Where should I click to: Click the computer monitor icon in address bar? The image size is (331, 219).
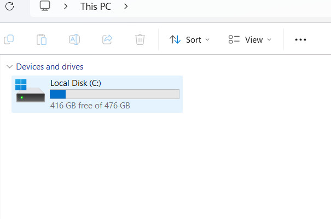coord(45,5)
